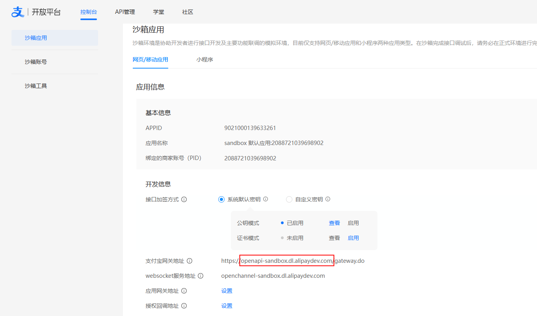
Task: Click 查看 link for 公钥模式
Action: coord(334,223)
